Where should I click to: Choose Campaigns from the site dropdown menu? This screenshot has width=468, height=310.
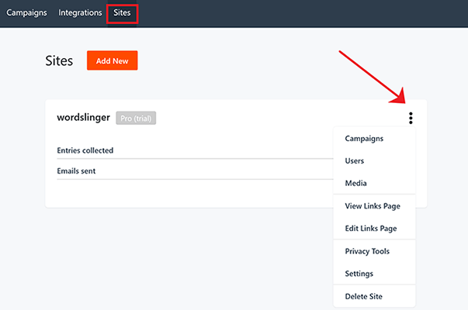pyautogui.click(x=364, y=139)
